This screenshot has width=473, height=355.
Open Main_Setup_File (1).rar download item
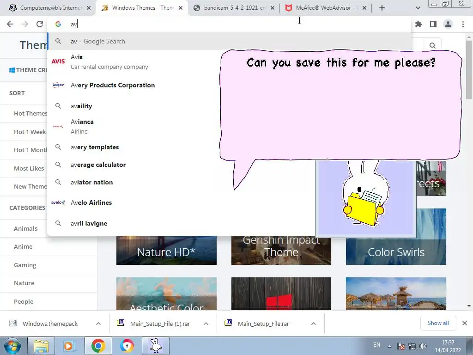[x=154, y=324]
